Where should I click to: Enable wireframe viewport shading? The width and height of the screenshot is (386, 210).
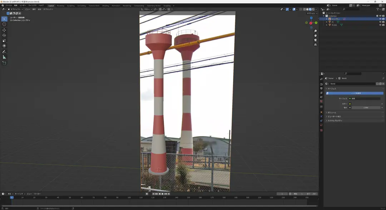(305, 9)
